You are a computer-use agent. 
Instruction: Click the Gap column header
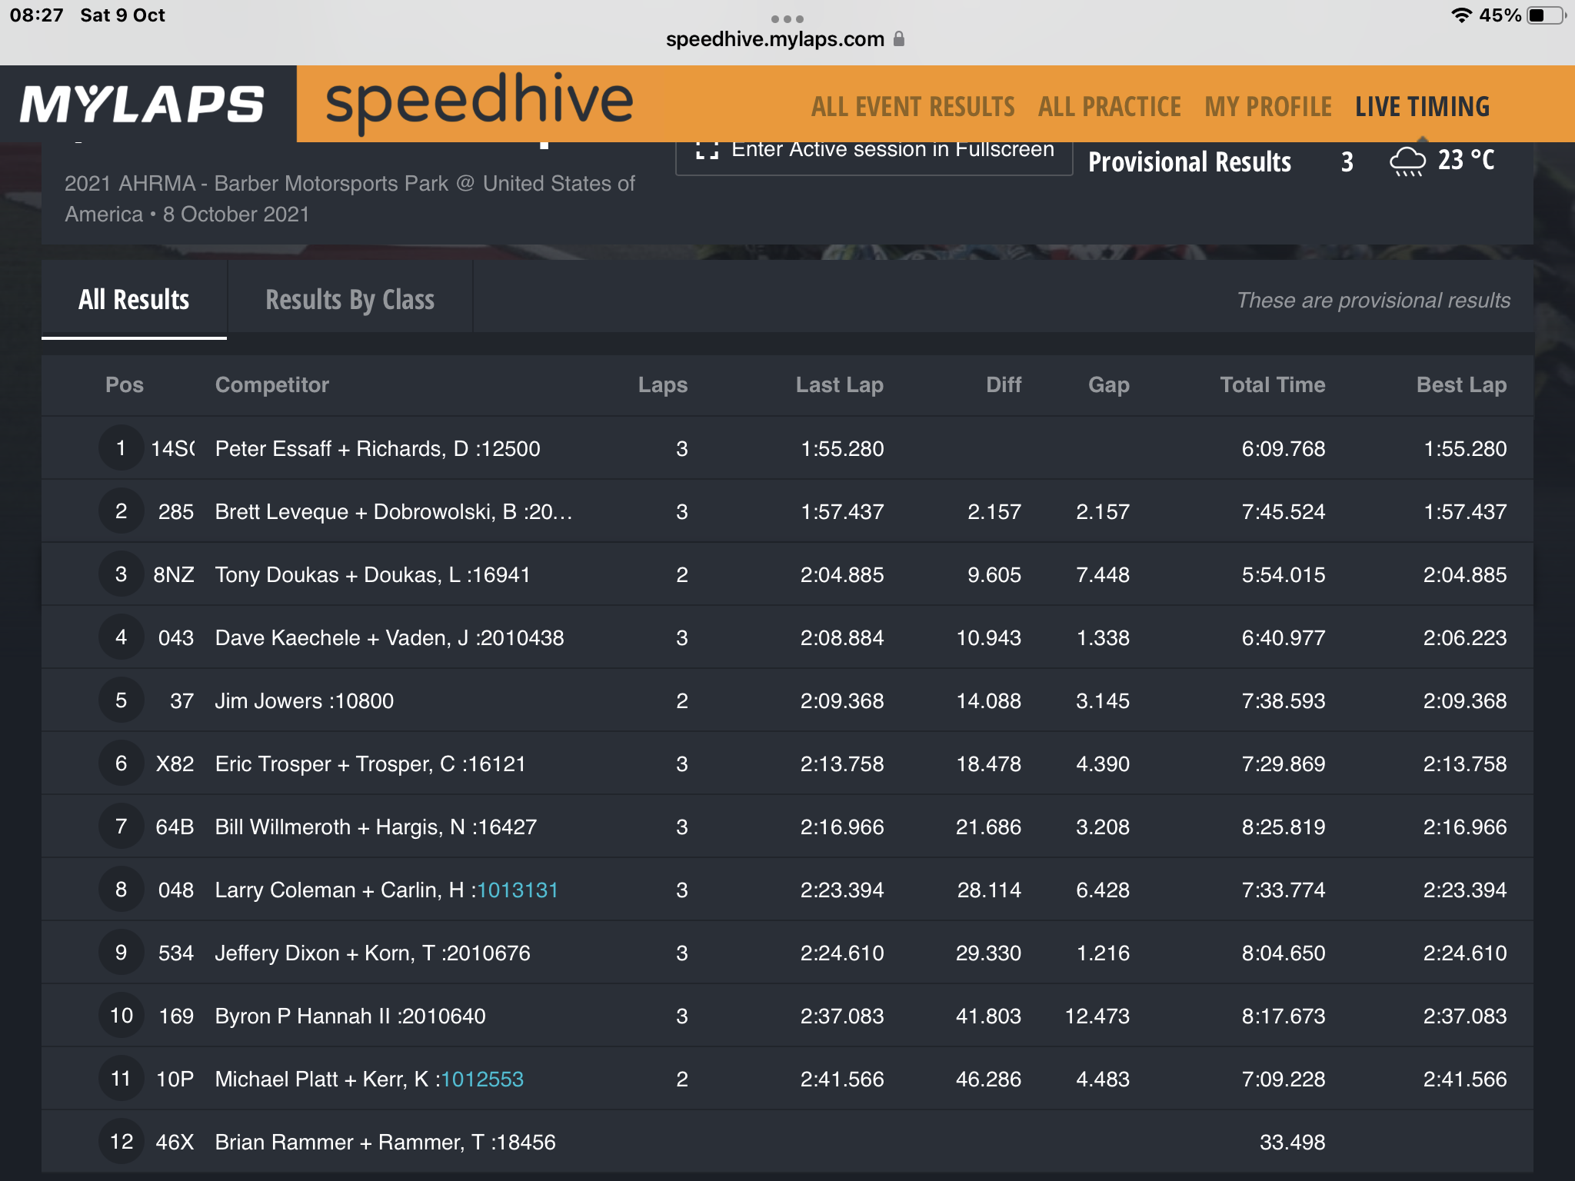[1109, 385]
